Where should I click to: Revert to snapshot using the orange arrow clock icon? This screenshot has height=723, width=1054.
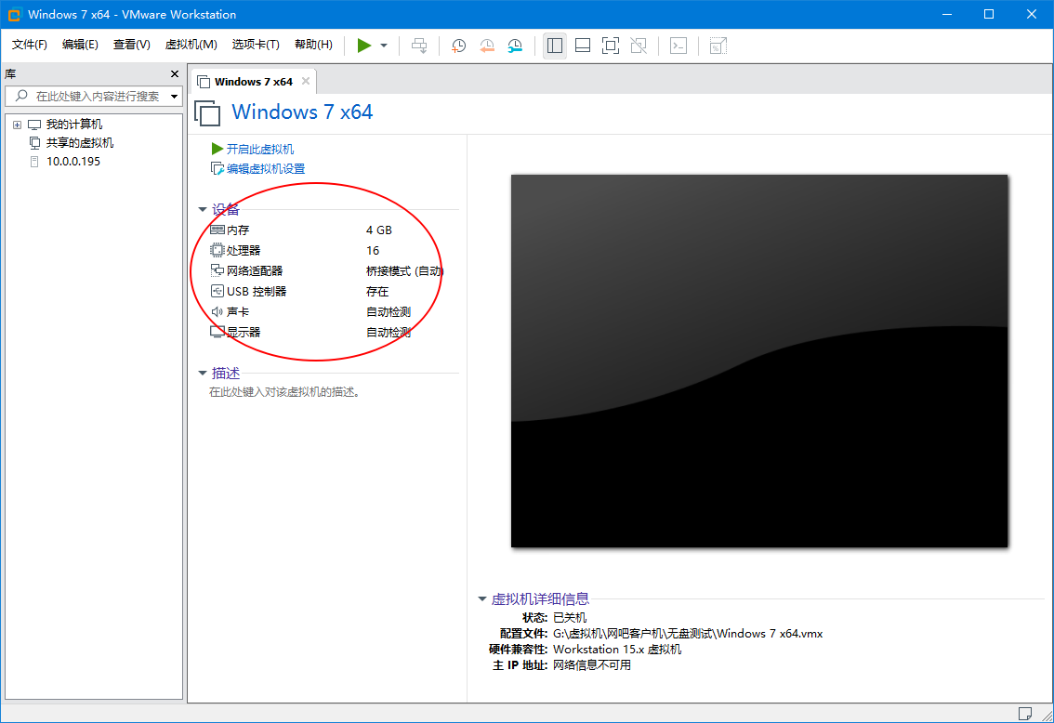[487, 46]
